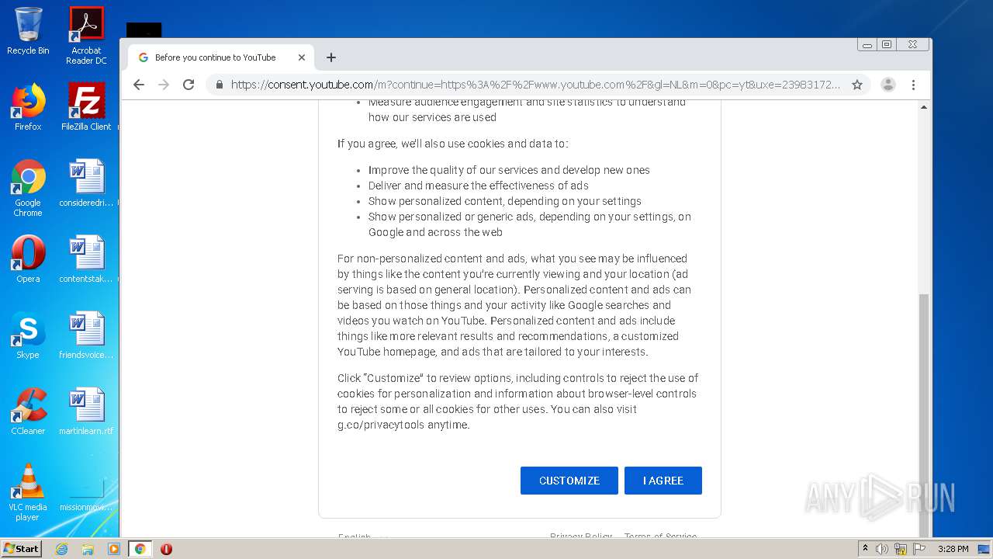Open the volume speaker tray icon
The width and height of the screenshot is (993, 559).
coord(882,549)
